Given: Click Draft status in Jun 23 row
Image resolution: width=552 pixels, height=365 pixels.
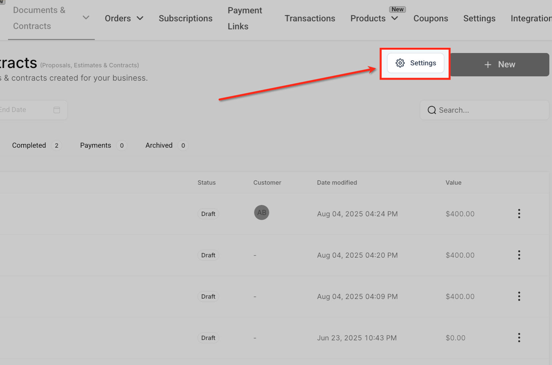Looking at the screenshot, I should 208,338.
